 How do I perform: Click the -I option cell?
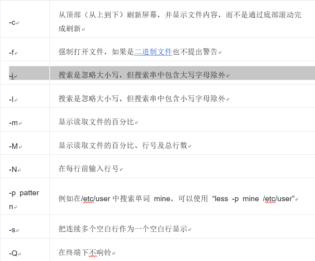(x=25, y=96)
